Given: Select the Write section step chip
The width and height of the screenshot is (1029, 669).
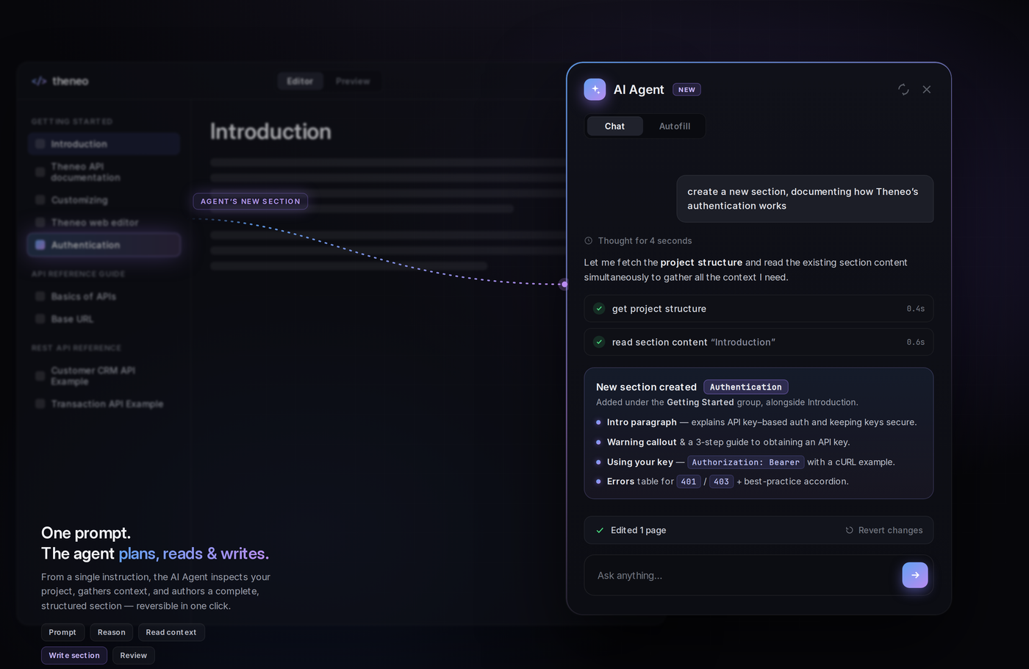Looking at the screenshot, I should pyautogui.click(x=74, y=655).
